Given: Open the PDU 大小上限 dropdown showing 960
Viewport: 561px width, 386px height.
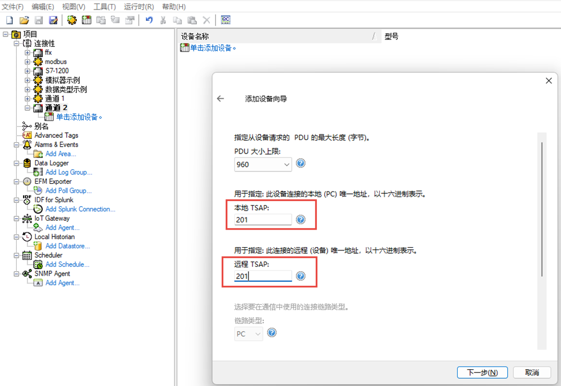Looking at the screenshot, I should point(263,164).
